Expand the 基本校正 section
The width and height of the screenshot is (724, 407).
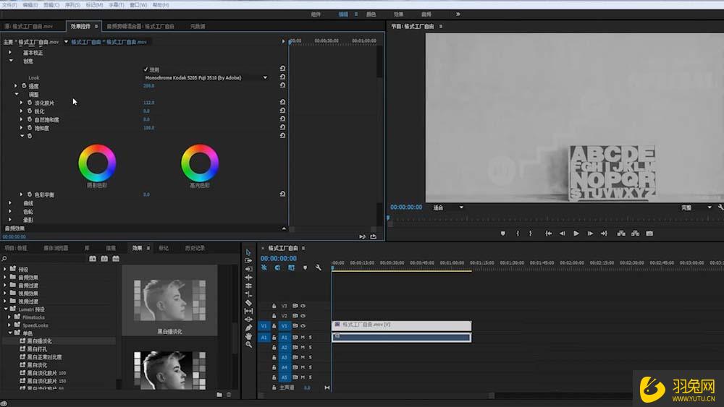click(10, 53)
